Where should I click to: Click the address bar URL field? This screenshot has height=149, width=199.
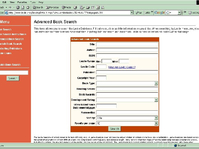(69, 13)
